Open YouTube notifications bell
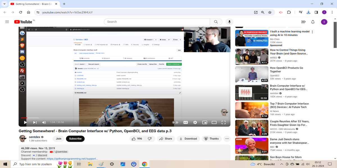Screen dimensions: 337x168 pyautogui.click(x=313, y=22)
